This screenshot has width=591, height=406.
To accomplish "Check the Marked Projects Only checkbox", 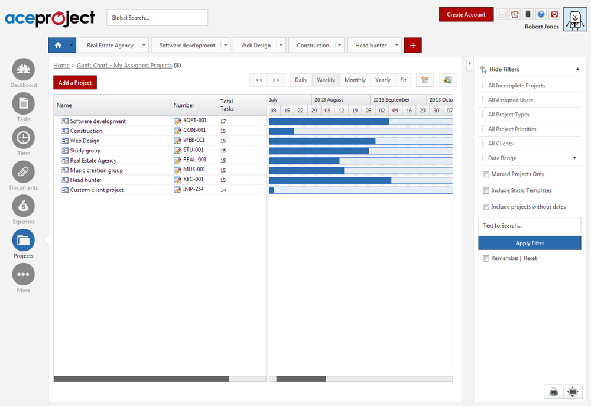I will tap(486, 174).
